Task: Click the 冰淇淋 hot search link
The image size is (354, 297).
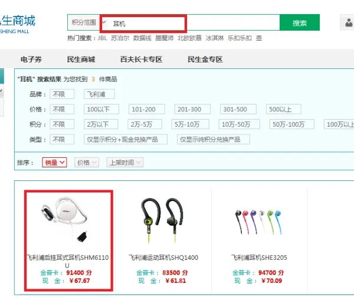Action: pyautogui.click(x=215, y=38)
